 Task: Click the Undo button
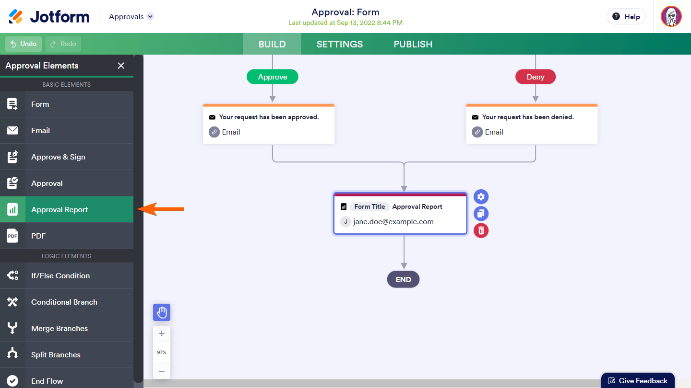tap(24, 44)
